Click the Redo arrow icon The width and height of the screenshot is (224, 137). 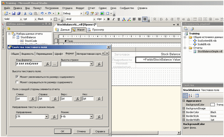[x=49, y=13]
